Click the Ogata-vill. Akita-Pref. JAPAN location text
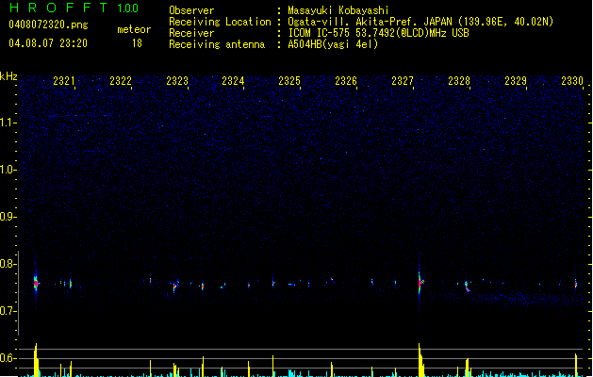593x377 pixels. [x=420, y=22]
